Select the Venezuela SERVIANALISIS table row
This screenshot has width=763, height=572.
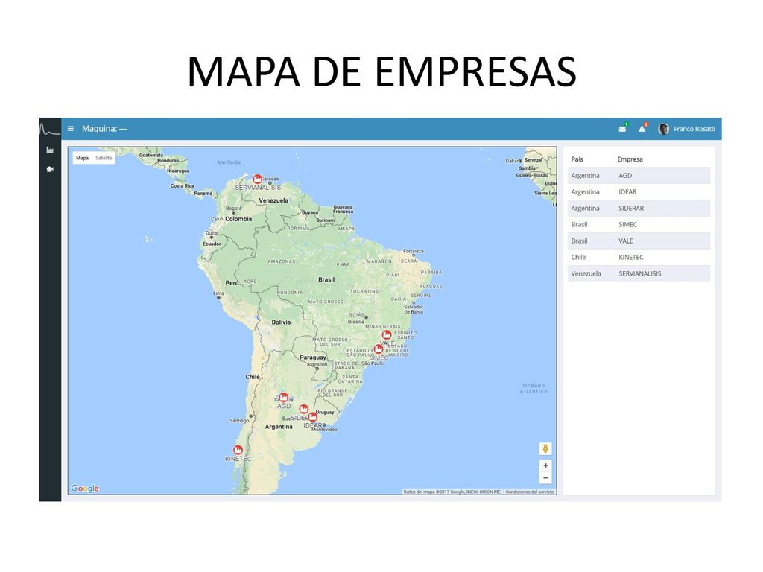639,273
